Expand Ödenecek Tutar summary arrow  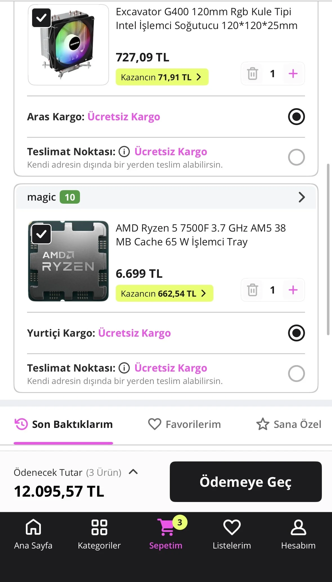[x=133, y=472]
